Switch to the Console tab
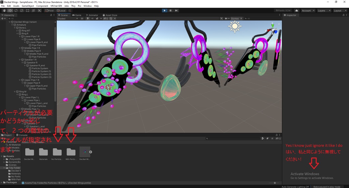Image resolution: width=349 pixels, height=188 pixels. pyautogui.click(x=22, y=135)
